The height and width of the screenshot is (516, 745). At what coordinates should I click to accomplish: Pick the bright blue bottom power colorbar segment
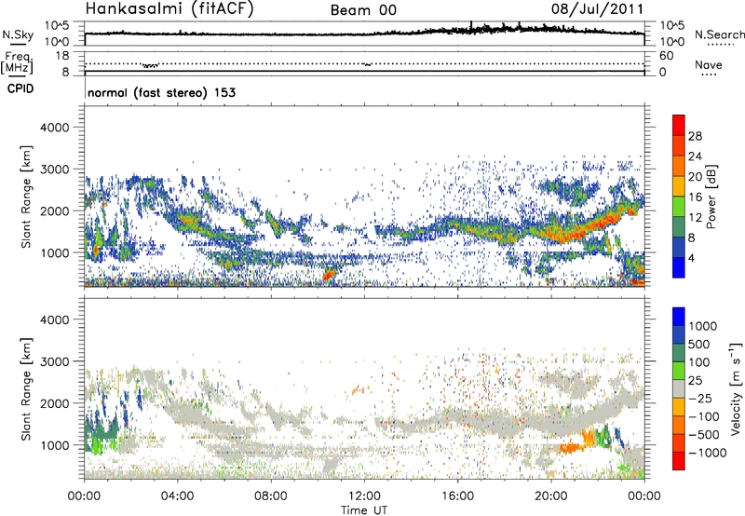(x=679, y=267)
